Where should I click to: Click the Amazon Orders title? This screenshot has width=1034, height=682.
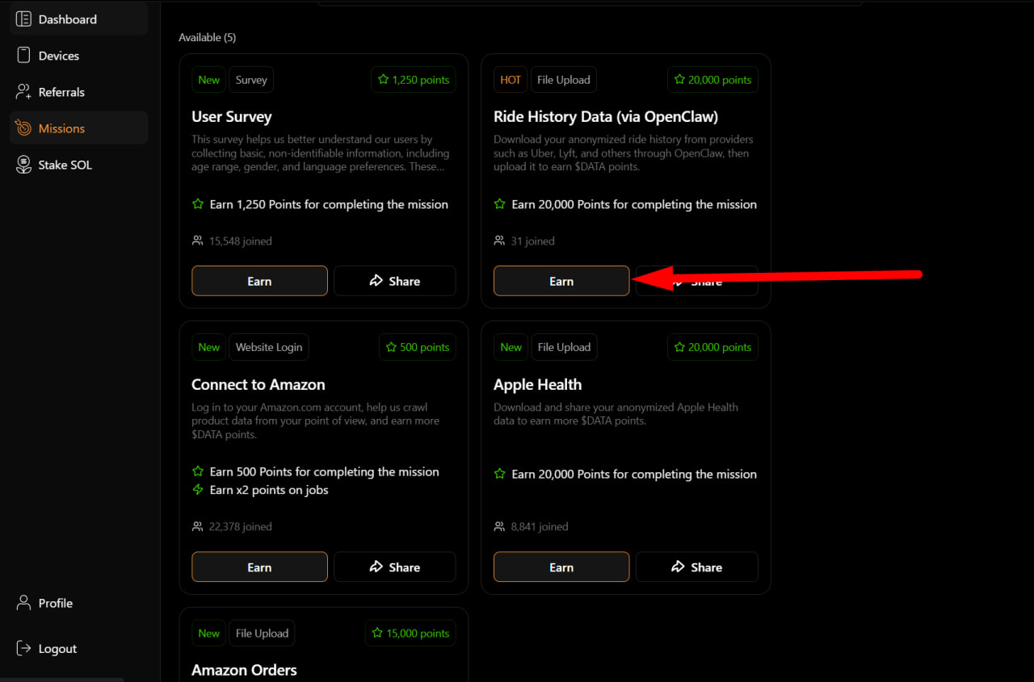(244, 670)
